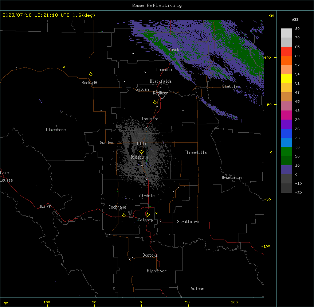Viewport: 314px width, 307px height.
Task: Click the Banff label
Action: coord(45,207)
